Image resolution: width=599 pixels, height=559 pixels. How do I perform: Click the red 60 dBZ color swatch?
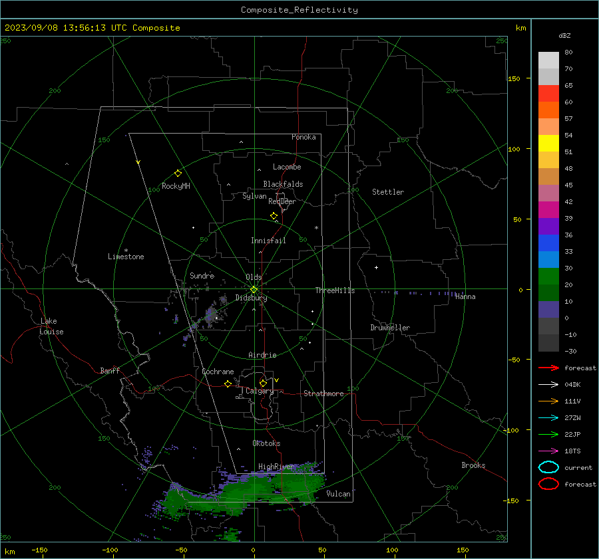(x=548, y=94)
